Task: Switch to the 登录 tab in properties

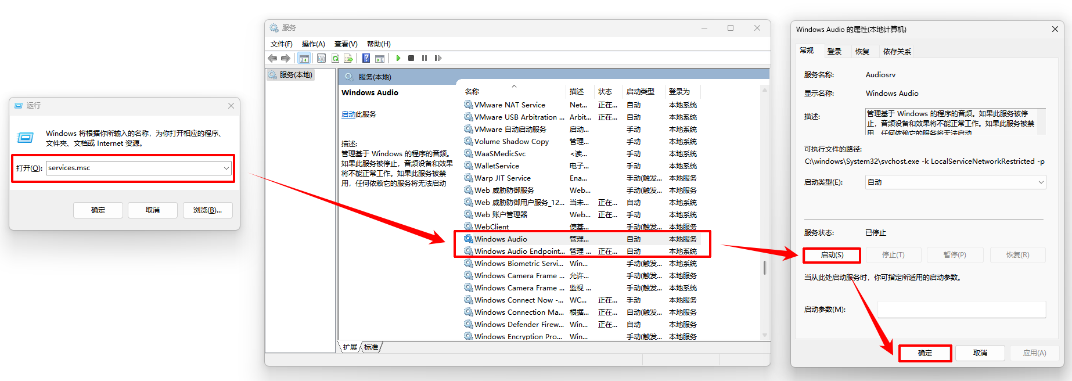Action: 834,52
